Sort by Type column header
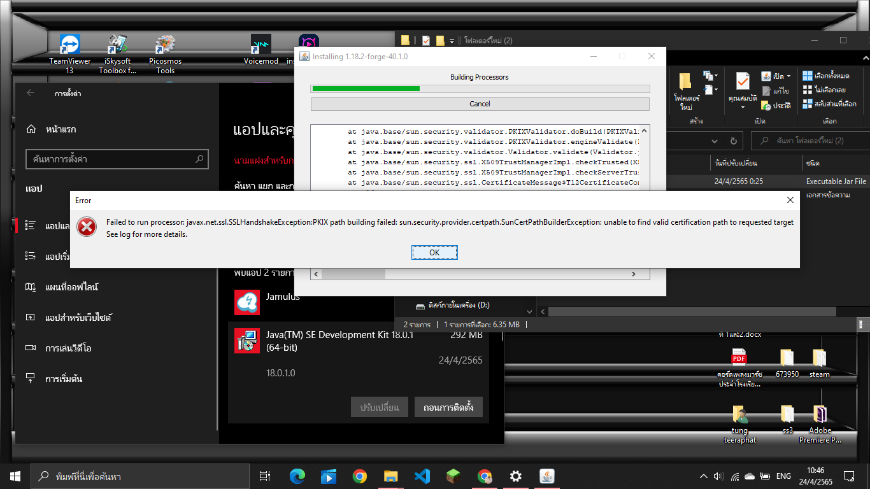870x489 pixels. [834, 163]
